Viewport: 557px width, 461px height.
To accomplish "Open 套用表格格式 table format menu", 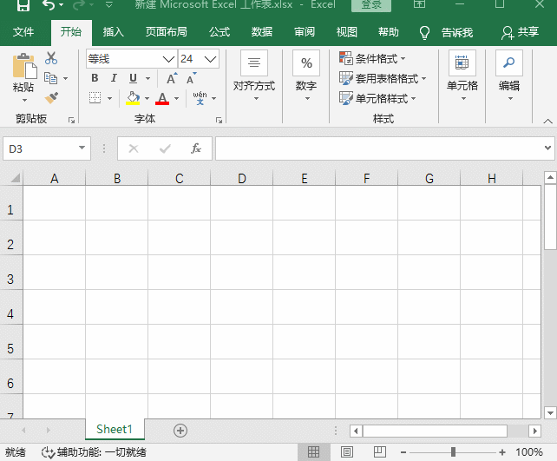I will point(383,78).
